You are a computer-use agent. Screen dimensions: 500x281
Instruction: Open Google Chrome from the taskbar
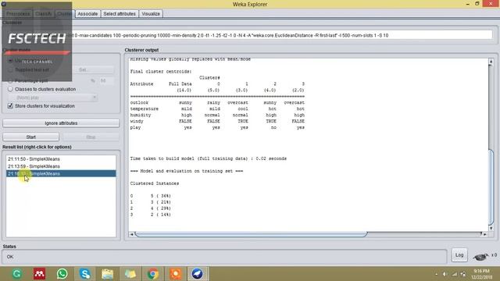(x=153, y=274)
